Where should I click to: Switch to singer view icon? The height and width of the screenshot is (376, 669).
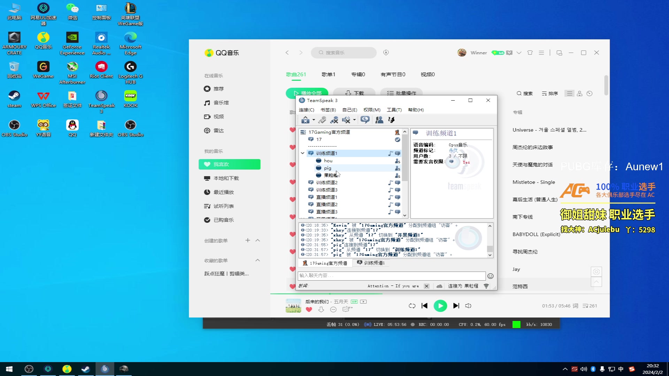[579, 94]
